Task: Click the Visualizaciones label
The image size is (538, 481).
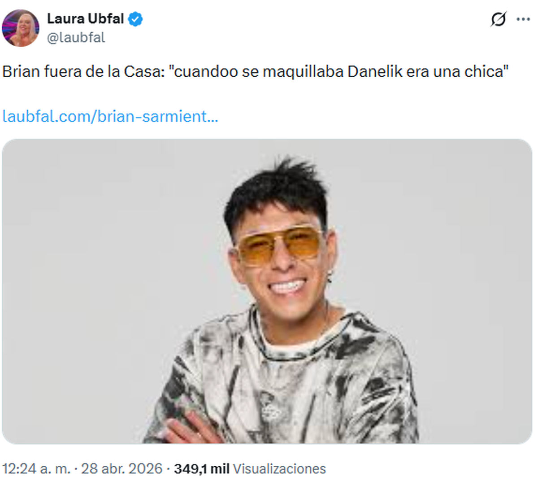Action: 279,469
